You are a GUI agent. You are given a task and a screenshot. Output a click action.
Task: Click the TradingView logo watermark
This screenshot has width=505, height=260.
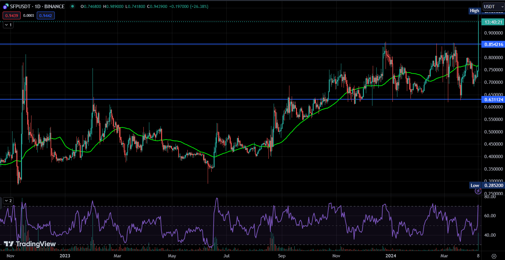pyautogui.click(x=29, y=244)
